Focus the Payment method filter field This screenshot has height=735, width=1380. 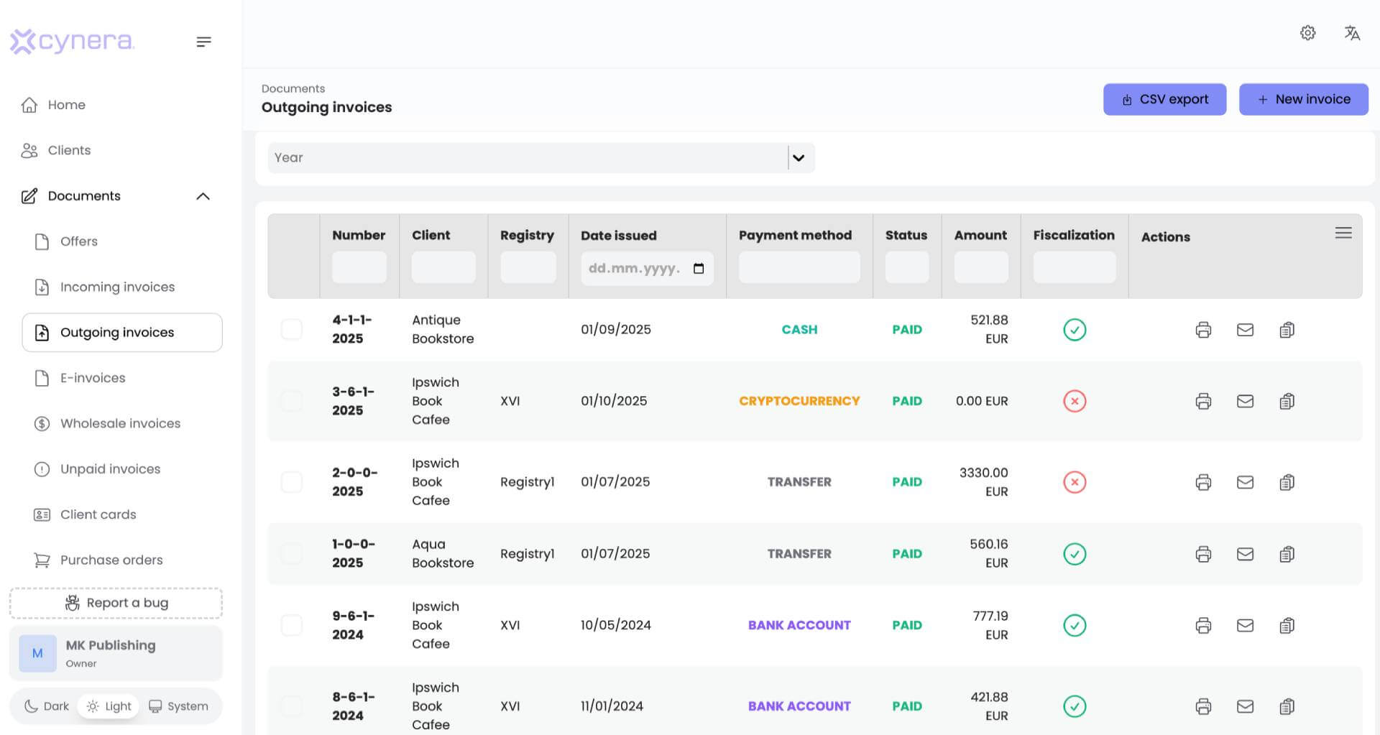pos(799,267)
